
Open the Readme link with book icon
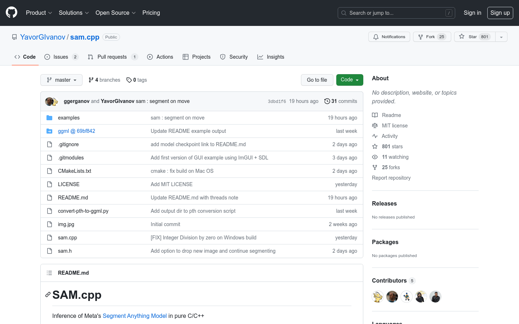pyautogui.click(x=386, y=115)
